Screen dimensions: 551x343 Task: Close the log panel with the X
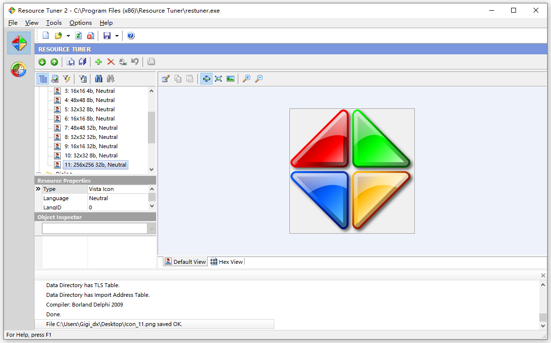(543, 275)
